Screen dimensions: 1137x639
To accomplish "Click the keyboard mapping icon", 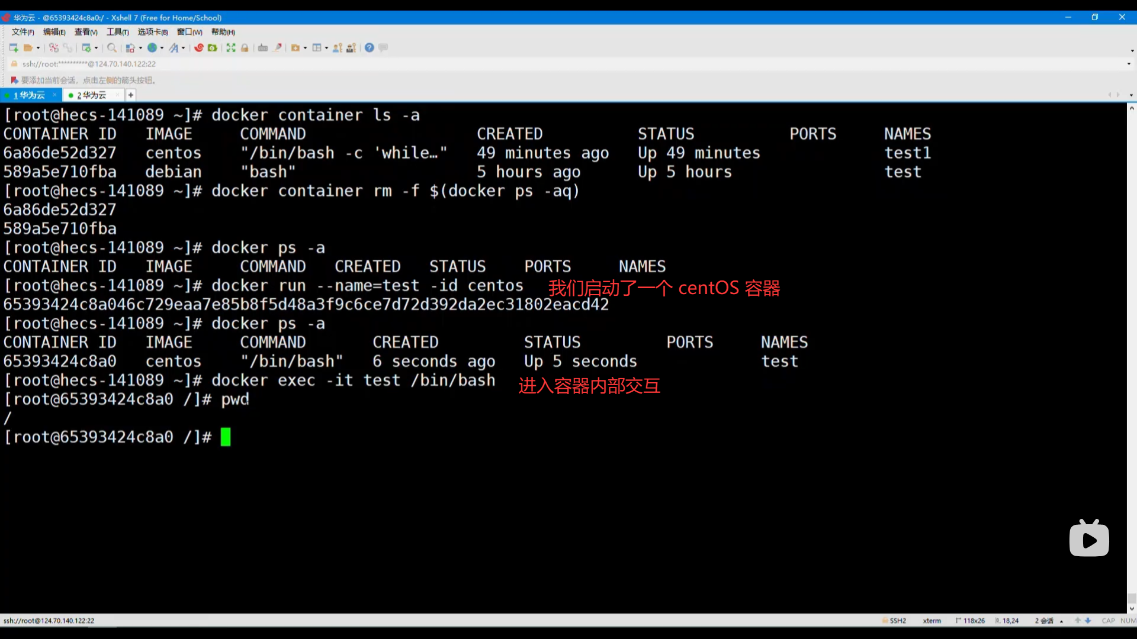I will (263, 48).
